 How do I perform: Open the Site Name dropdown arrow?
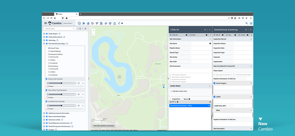pos(210,44)
